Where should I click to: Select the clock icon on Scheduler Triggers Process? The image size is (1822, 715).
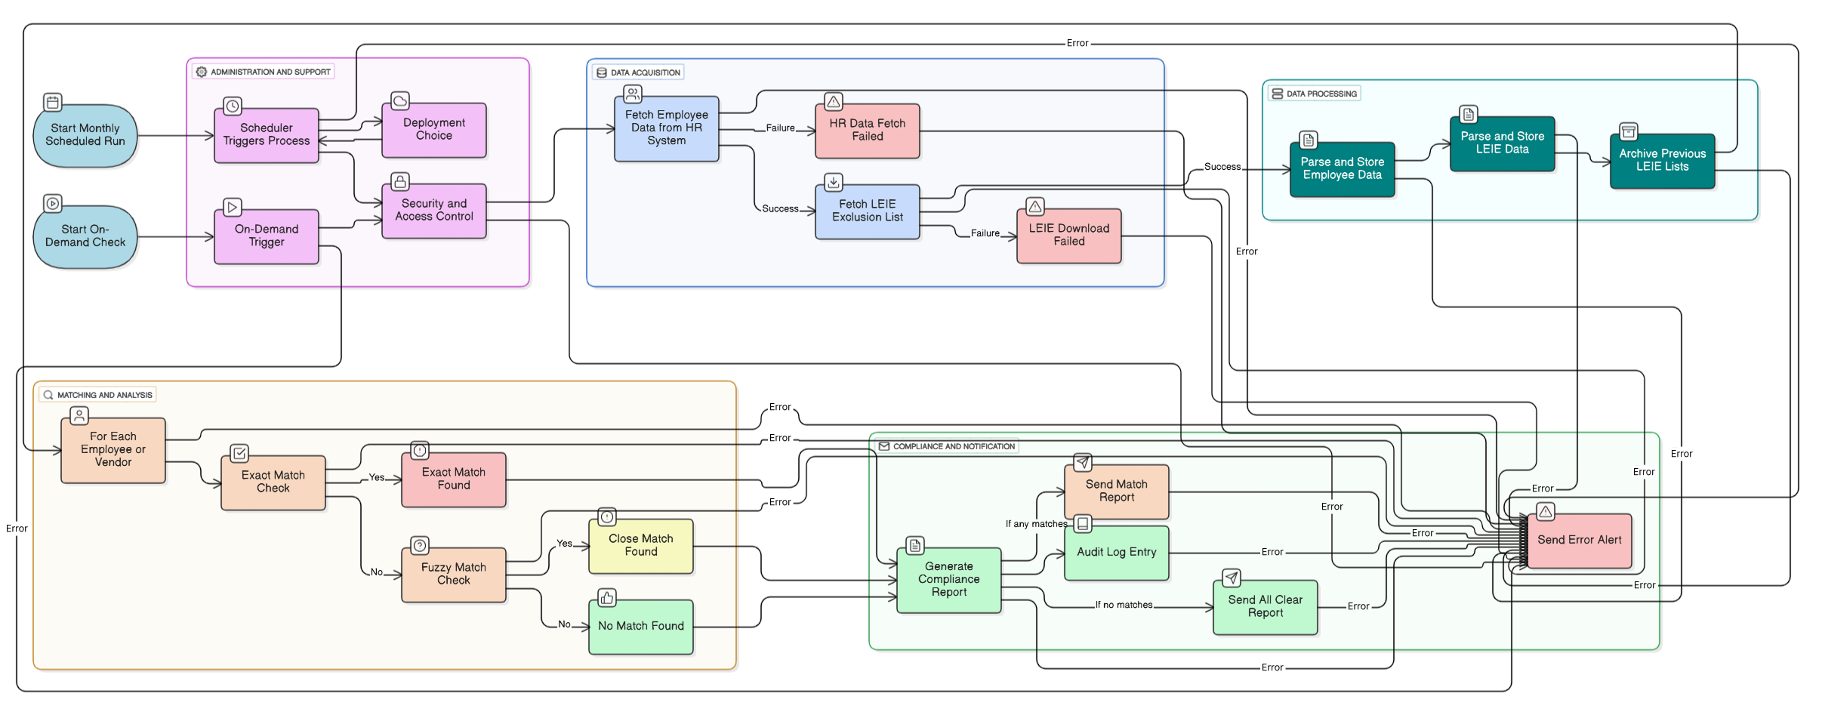233,106
